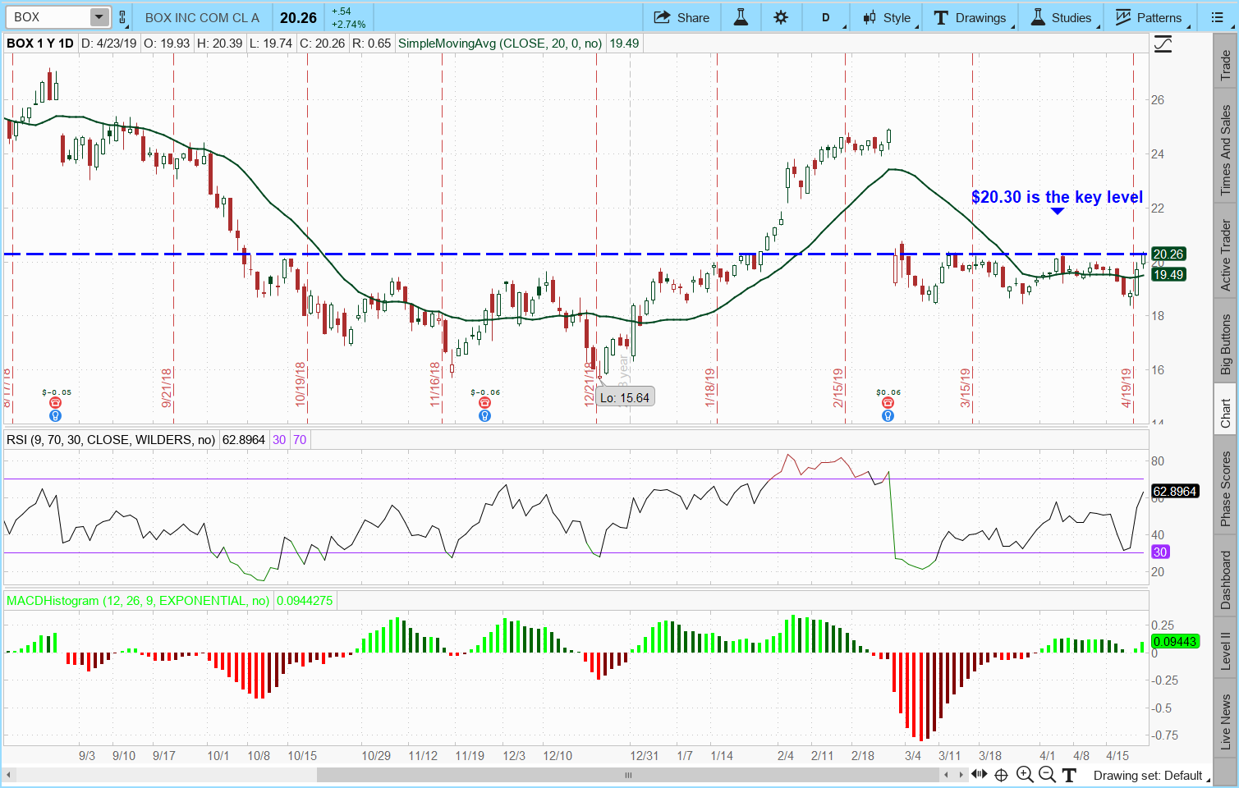This screenshot has height=788, width=1239.
Task: Click the 3/15/19 expiration date marker
Action: 966,388
